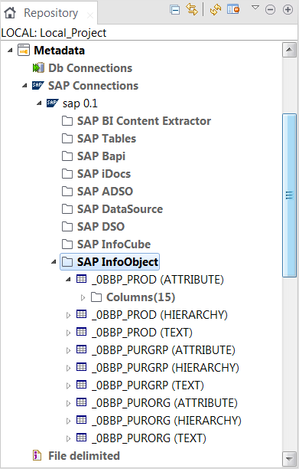
Task: Select the Metadata tree label
Action: point(59,51)
